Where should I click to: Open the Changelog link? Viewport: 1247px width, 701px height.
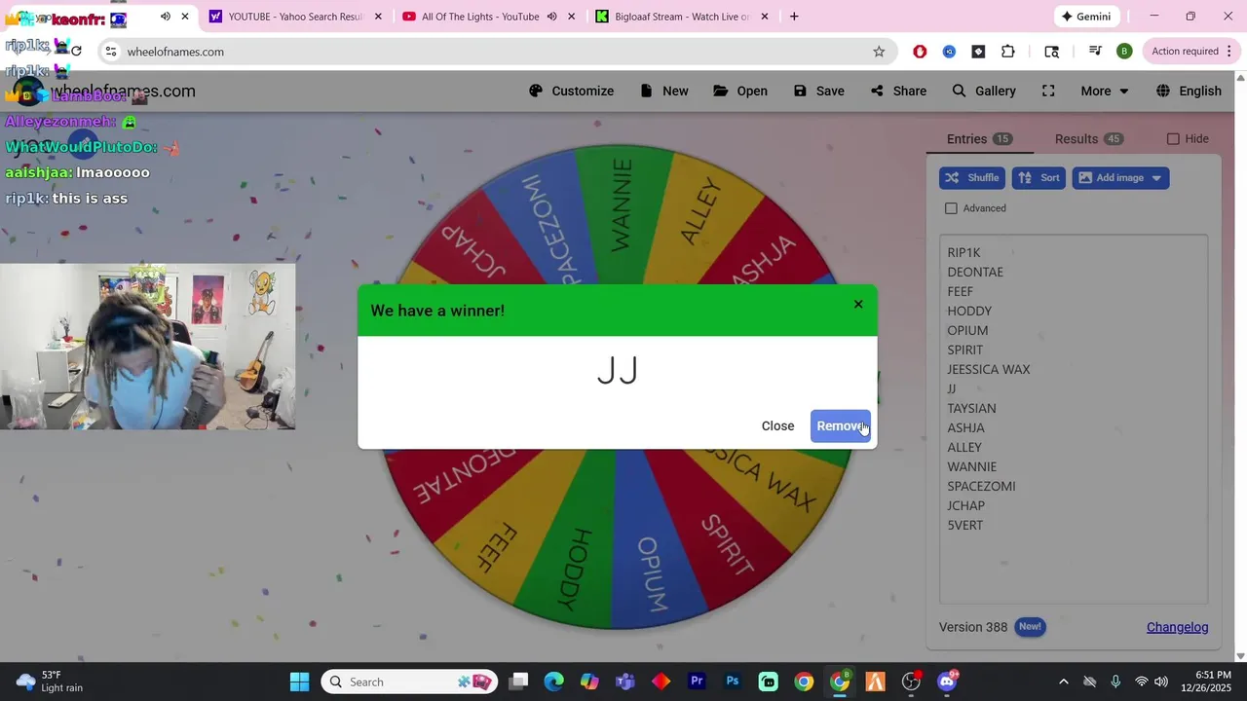(x=1177, y=627)
